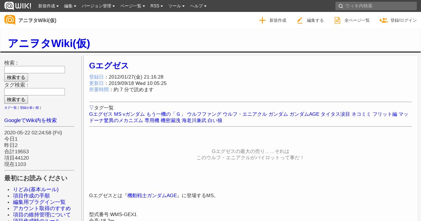Open the Gエグゼス page heading link
The height and width of the screenshot is (221, 421).
point(109,66)
